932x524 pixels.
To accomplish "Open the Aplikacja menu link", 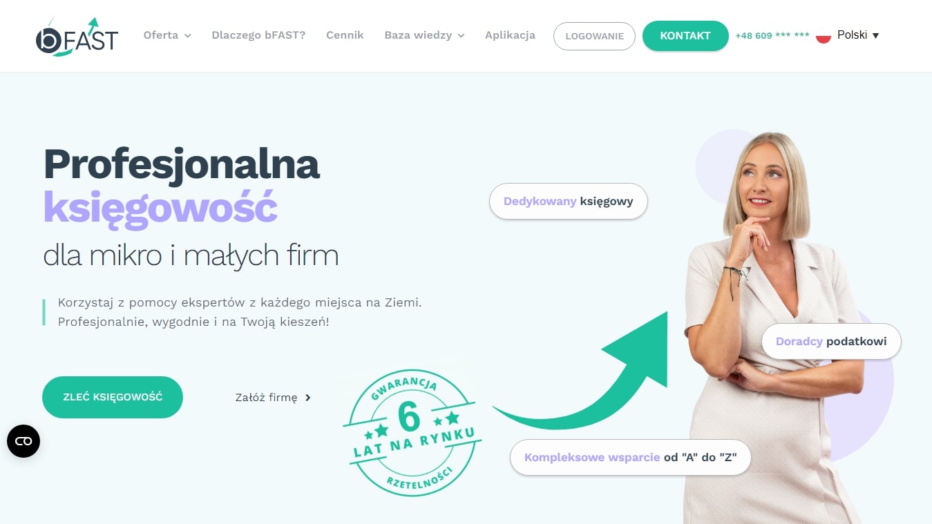I will click(x=510, y=35).
